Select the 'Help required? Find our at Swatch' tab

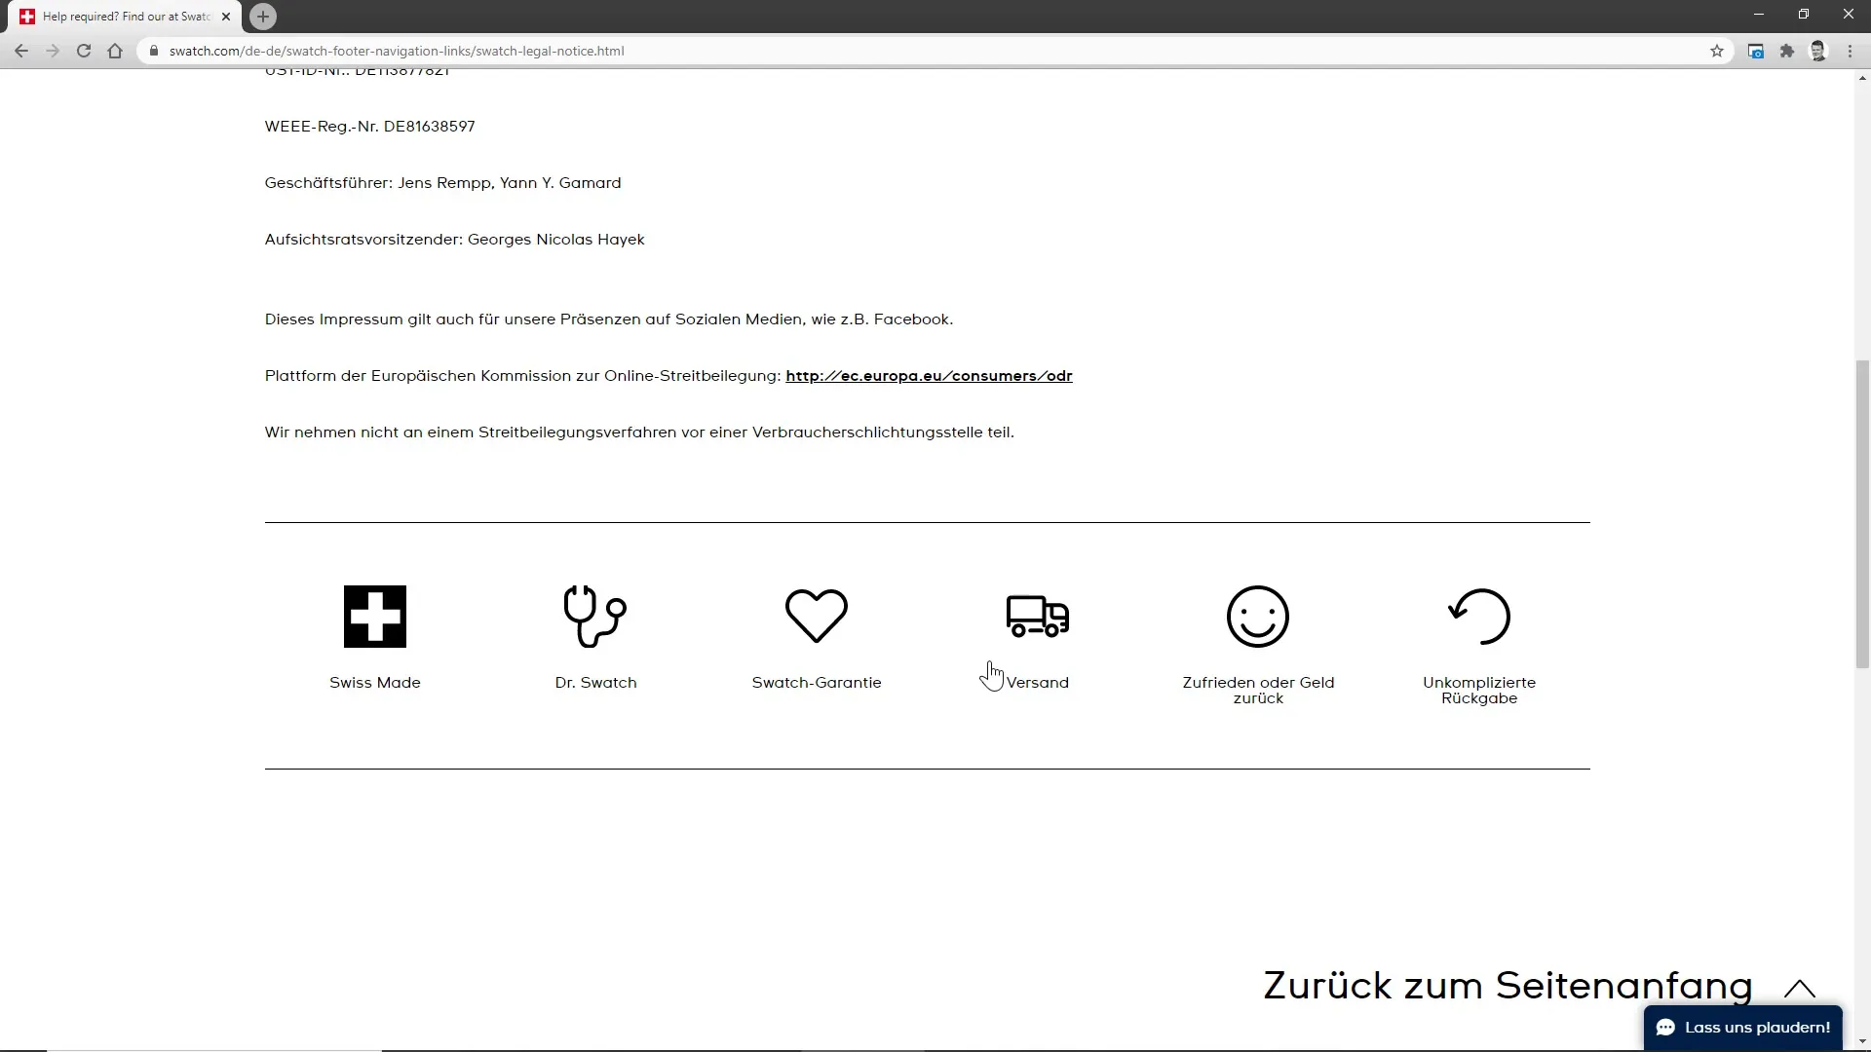tap(125, 17)
